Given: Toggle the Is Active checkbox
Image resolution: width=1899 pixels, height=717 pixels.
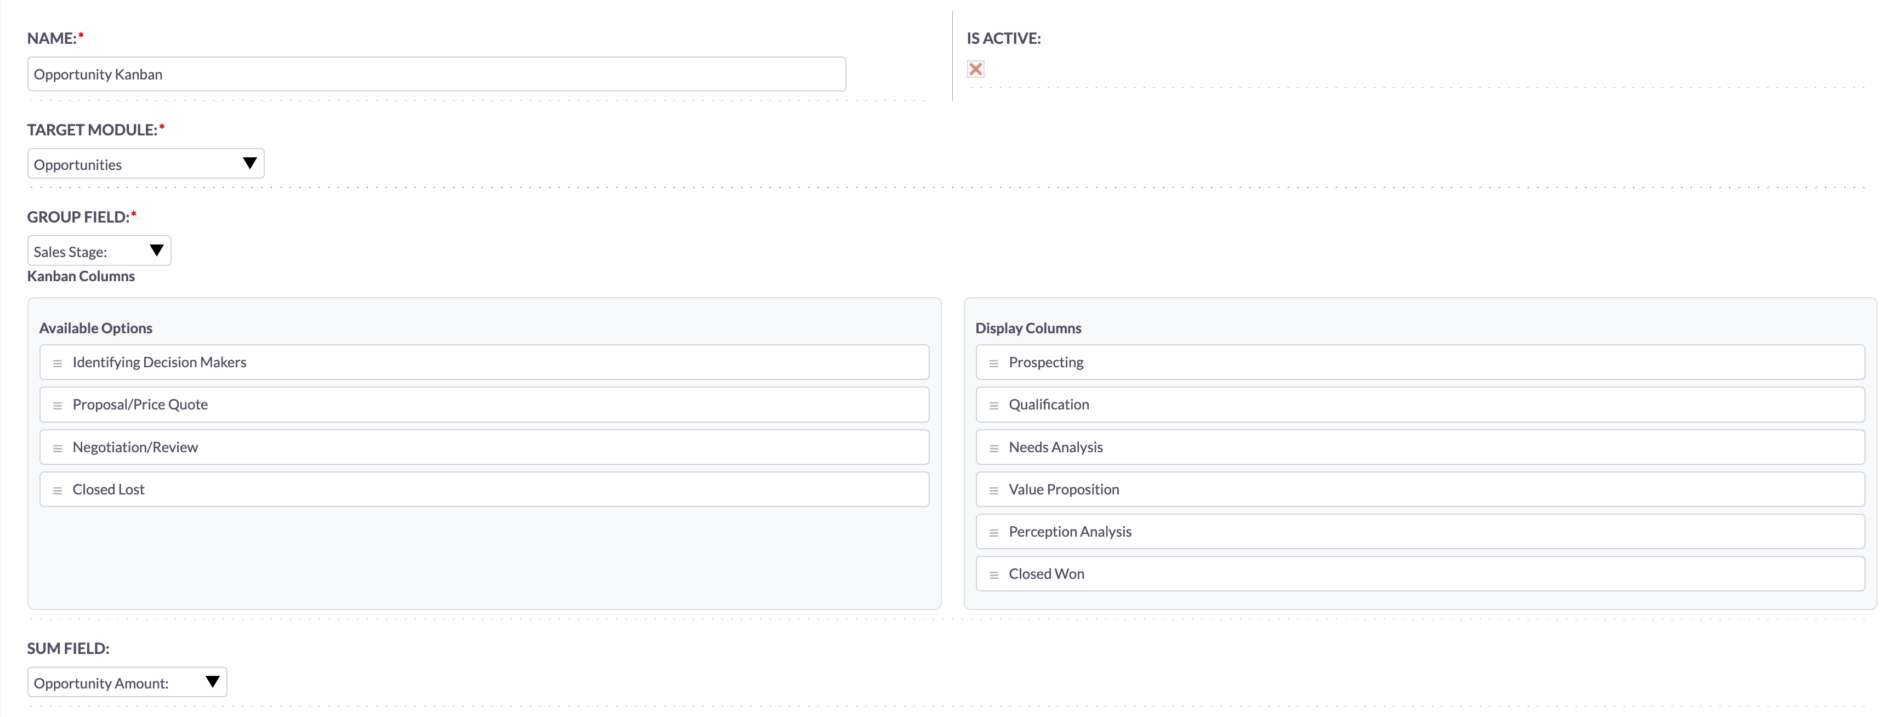Looking at the screenshot, I should (x=975, y=69).
